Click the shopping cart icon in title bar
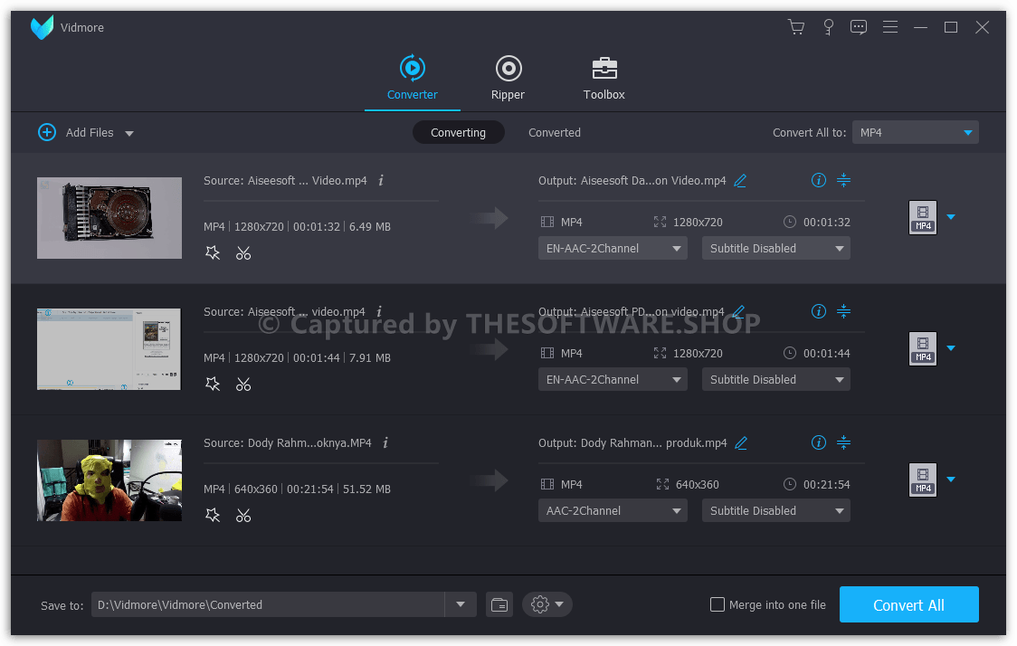 (x=795, y=27)
